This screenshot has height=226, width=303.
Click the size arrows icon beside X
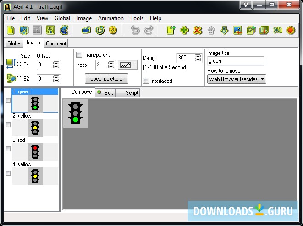[x=11, y=64]
